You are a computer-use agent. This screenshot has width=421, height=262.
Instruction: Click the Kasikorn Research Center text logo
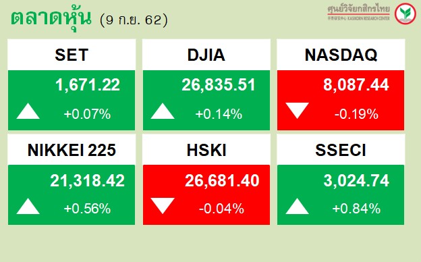tap(358, 13)
